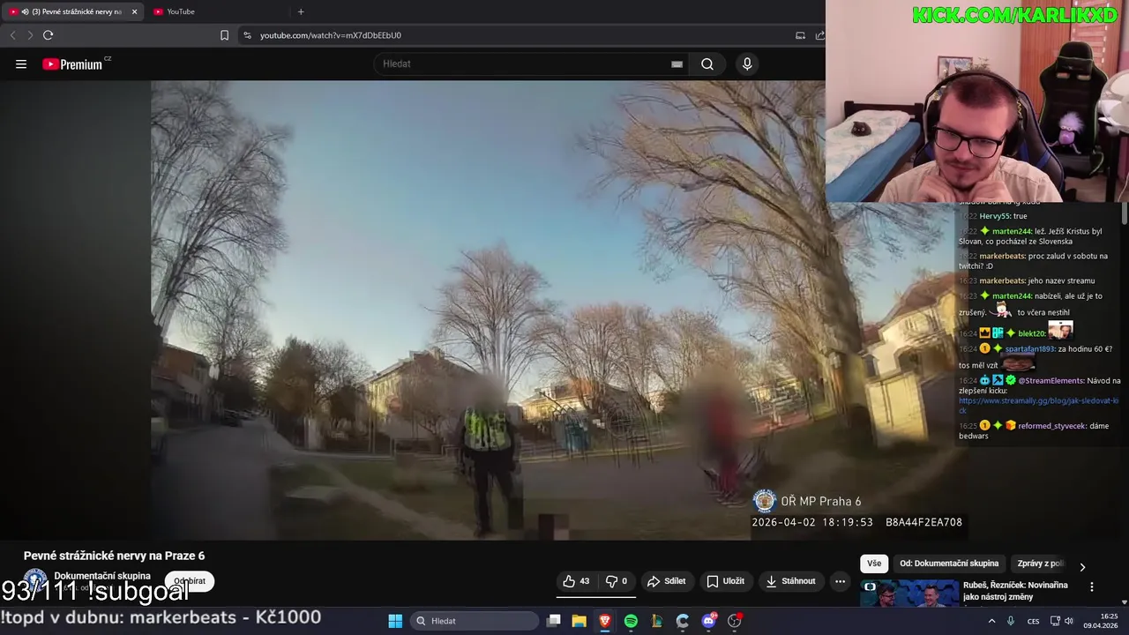Open File Explorer from the taskbar
Image resolution: width=1129 pixels, height=635 pixels.
click(579, 621)
